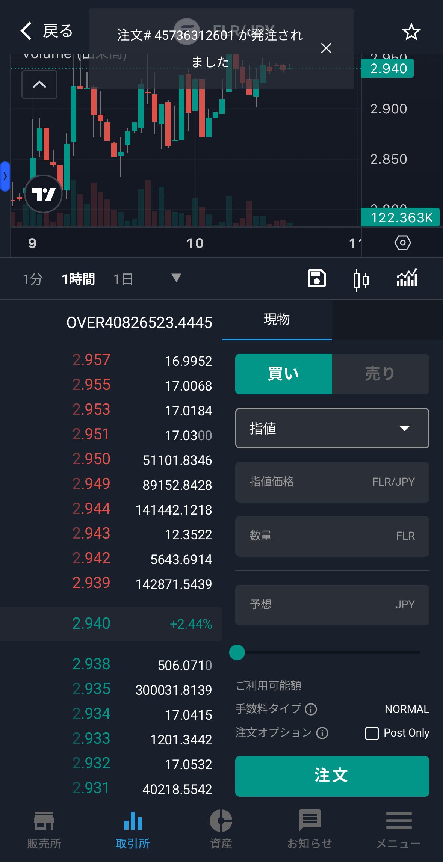
Task: Select ask price 2.942
Action: pyautogui.click(x=91, y=558)
